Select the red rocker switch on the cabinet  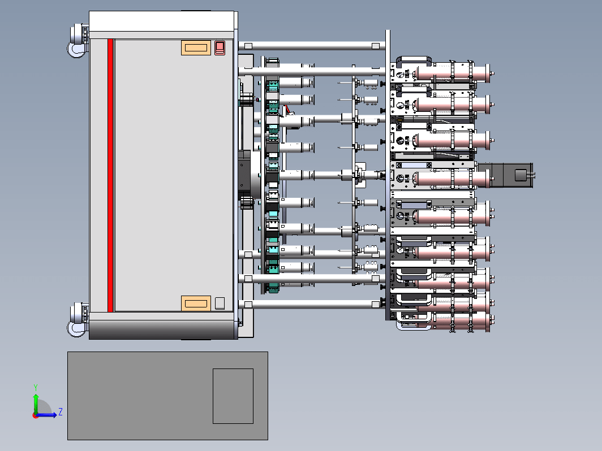[220, 48]
